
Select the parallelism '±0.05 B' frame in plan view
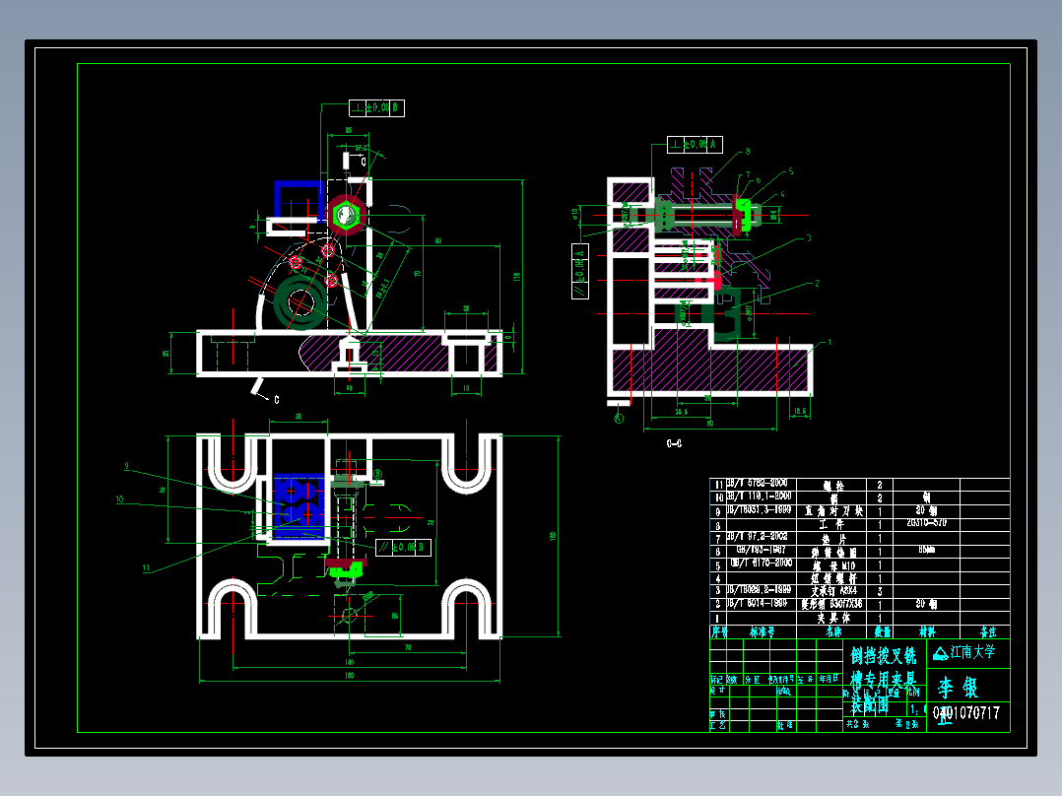(403, 548)
